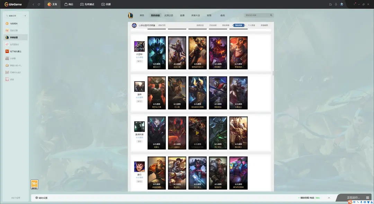Screen dimensions: 374x204
Task: Open 辅助设置 helper settings
Action: tap(42, 198)
